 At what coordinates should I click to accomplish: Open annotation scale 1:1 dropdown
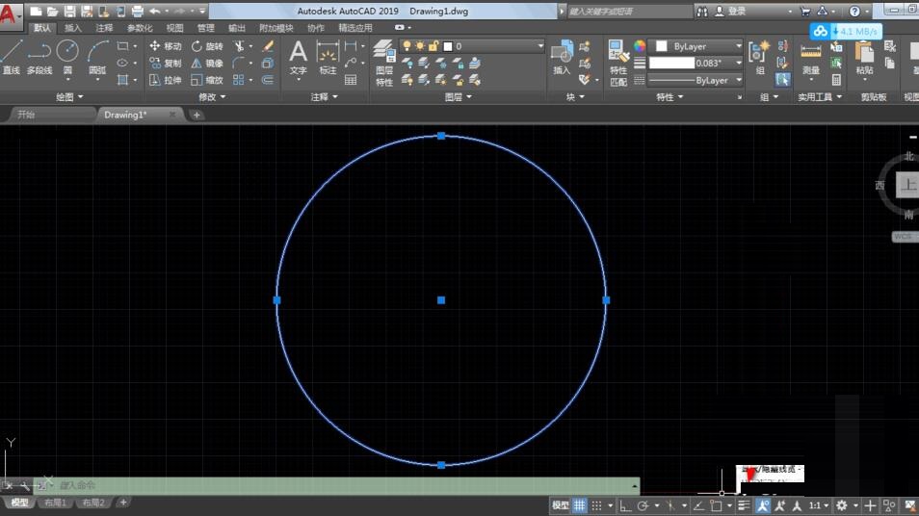(x=820, y=504)
